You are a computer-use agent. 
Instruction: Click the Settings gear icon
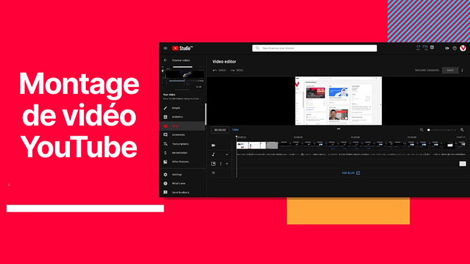[166, 174]
